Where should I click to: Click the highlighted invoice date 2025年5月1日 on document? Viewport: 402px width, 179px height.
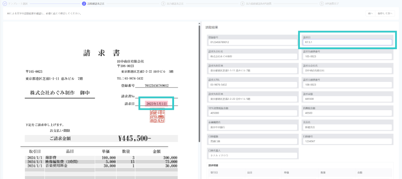point(156,104)
